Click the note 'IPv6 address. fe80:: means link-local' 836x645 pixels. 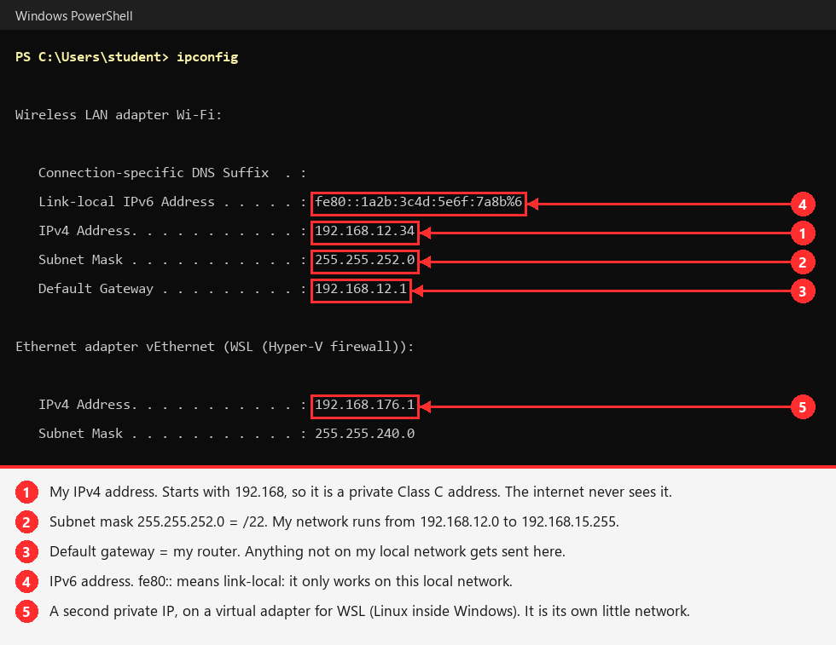pyautogui.click(x=281, y=581)
